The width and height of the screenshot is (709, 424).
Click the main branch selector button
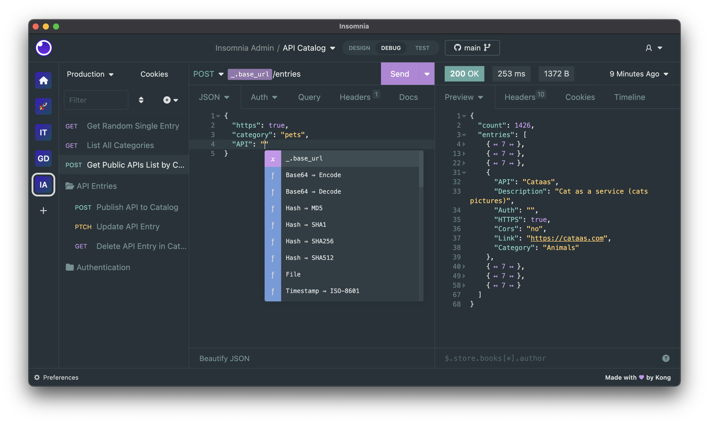click(x=471, y=47)
